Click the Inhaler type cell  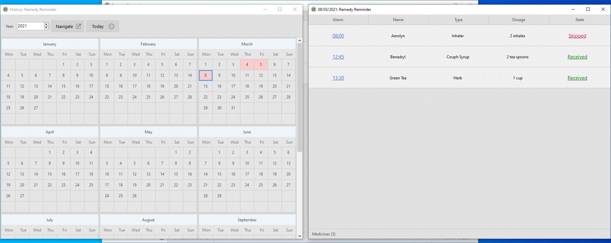pyautogui.click(x=458, y=36)
